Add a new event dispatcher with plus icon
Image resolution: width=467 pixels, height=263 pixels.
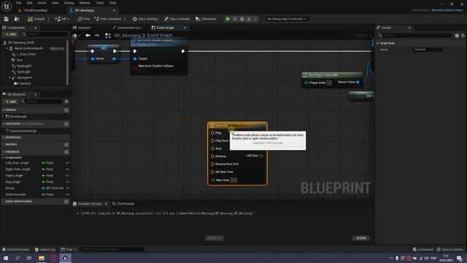[66, 202]
